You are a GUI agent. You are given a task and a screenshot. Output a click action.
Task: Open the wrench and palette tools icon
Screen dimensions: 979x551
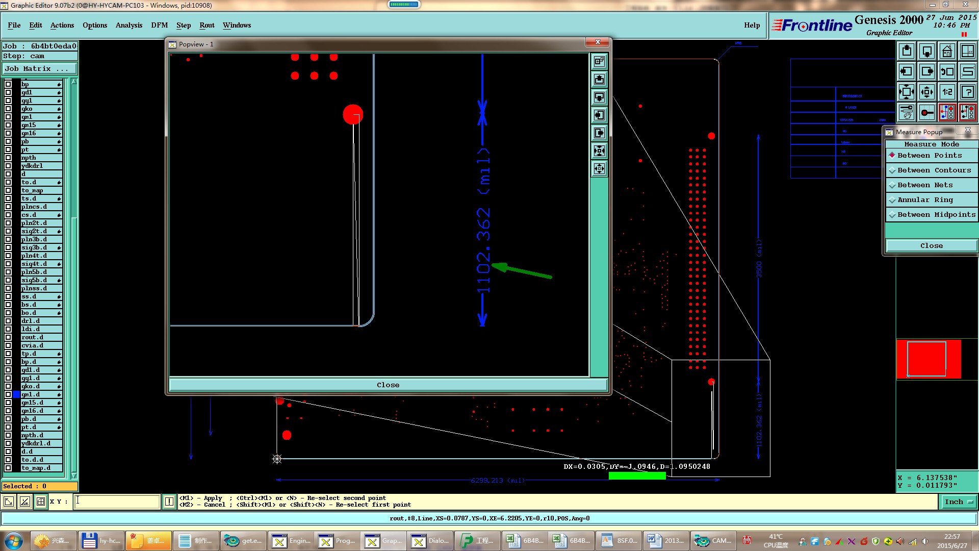coord(907,112)
